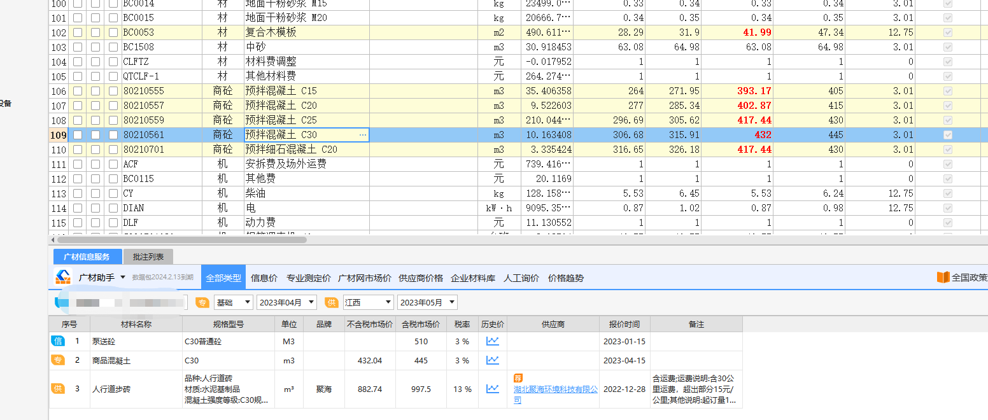Open history price chart for 人行道步砖
This screenshot has height=420, width=988.
point(493,389)
